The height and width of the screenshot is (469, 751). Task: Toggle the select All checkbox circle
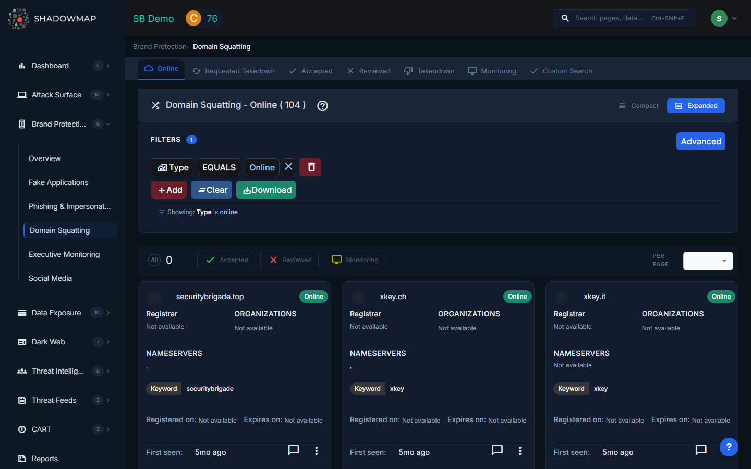coord(154,260)
